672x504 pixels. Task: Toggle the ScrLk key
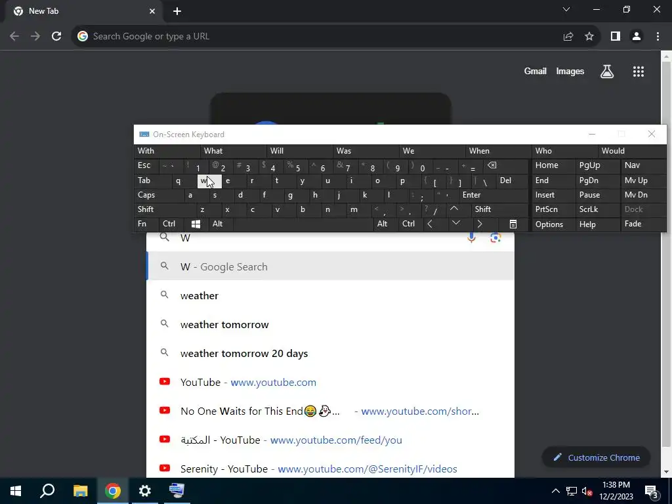(597, 209)
